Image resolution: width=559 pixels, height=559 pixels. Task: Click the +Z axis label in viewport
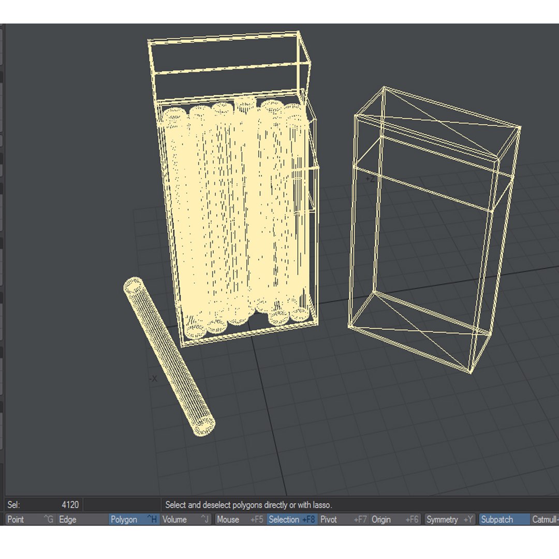tap(370, 179)
